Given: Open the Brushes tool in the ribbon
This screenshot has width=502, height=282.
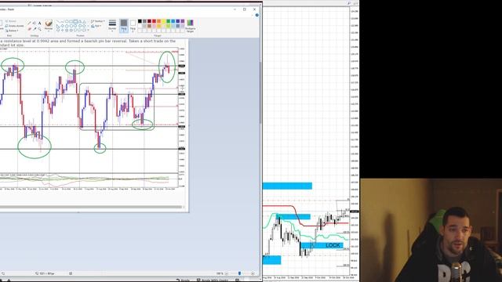Looking at the screenshot, I should [49, 25].
